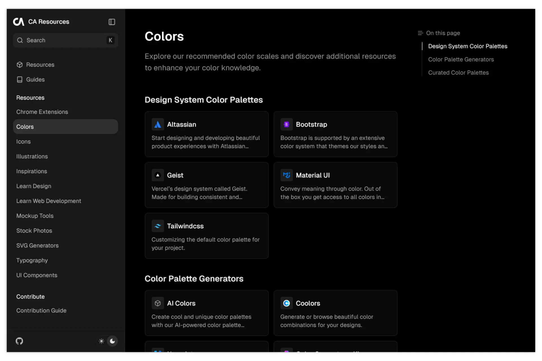Image resolution: width=542 pixels, height=361 pixels.
Task: Switch to light theme sun toggle
Action: [x=102, y=341]
